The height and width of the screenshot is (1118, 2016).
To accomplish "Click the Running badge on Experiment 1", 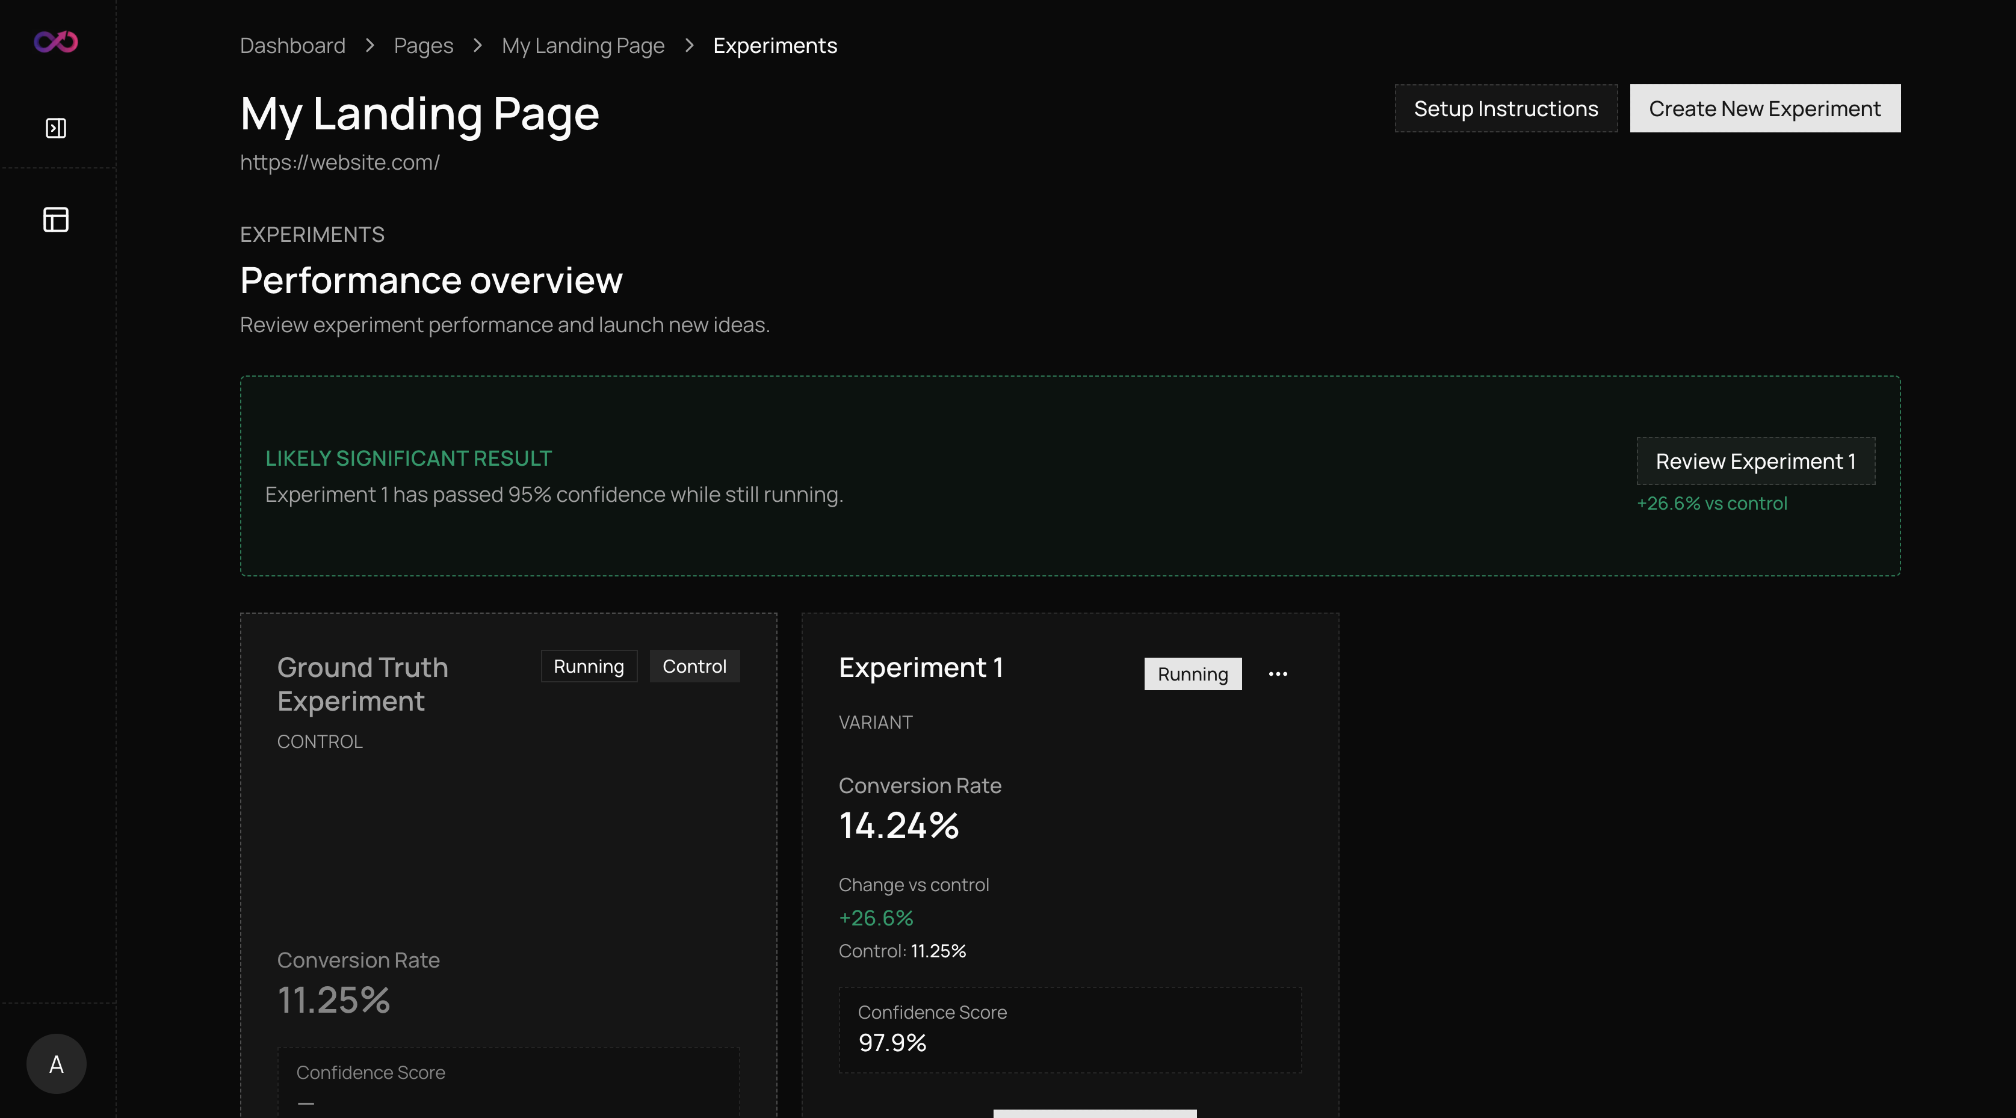I will pos(1192,673).
